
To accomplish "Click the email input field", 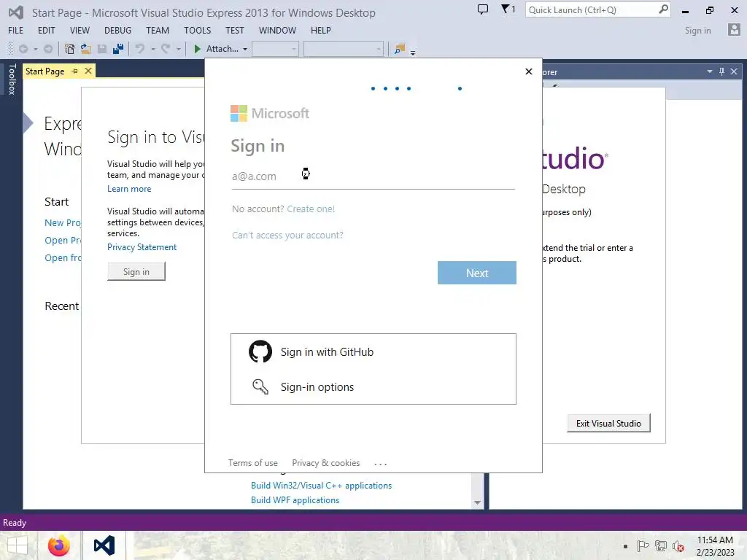I will (x=373, y=176).
